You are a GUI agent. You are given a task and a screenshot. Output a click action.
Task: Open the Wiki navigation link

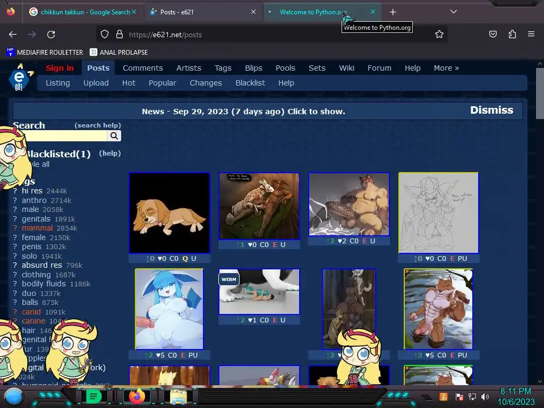point(346,68)
